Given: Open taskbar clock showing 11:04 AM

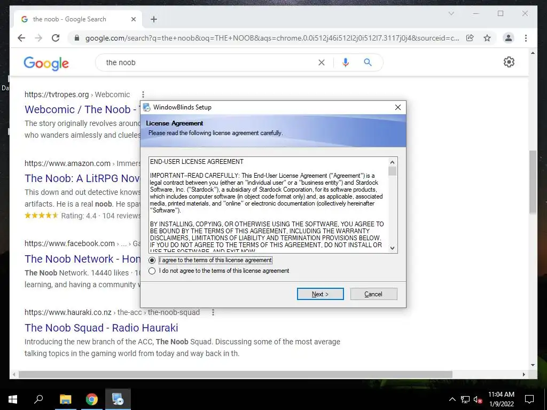Looking at the screenshot, I should tap(501, 399).
